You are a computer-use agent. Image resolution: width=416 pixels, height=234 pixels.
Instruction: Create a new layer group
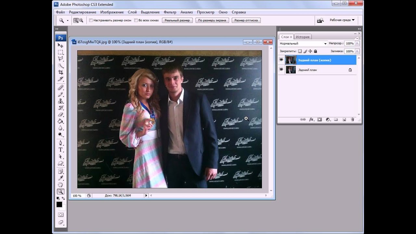pos(336,120)
